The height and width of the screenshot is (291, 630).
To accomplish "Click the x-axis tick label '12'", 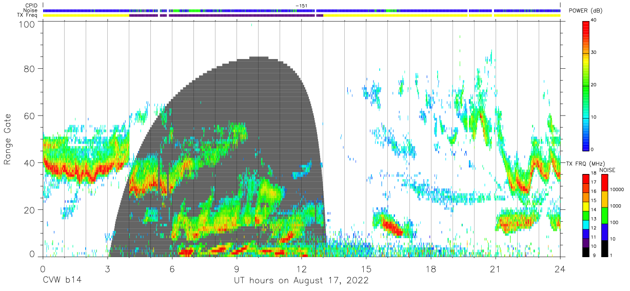I will (x=302, y=269).
